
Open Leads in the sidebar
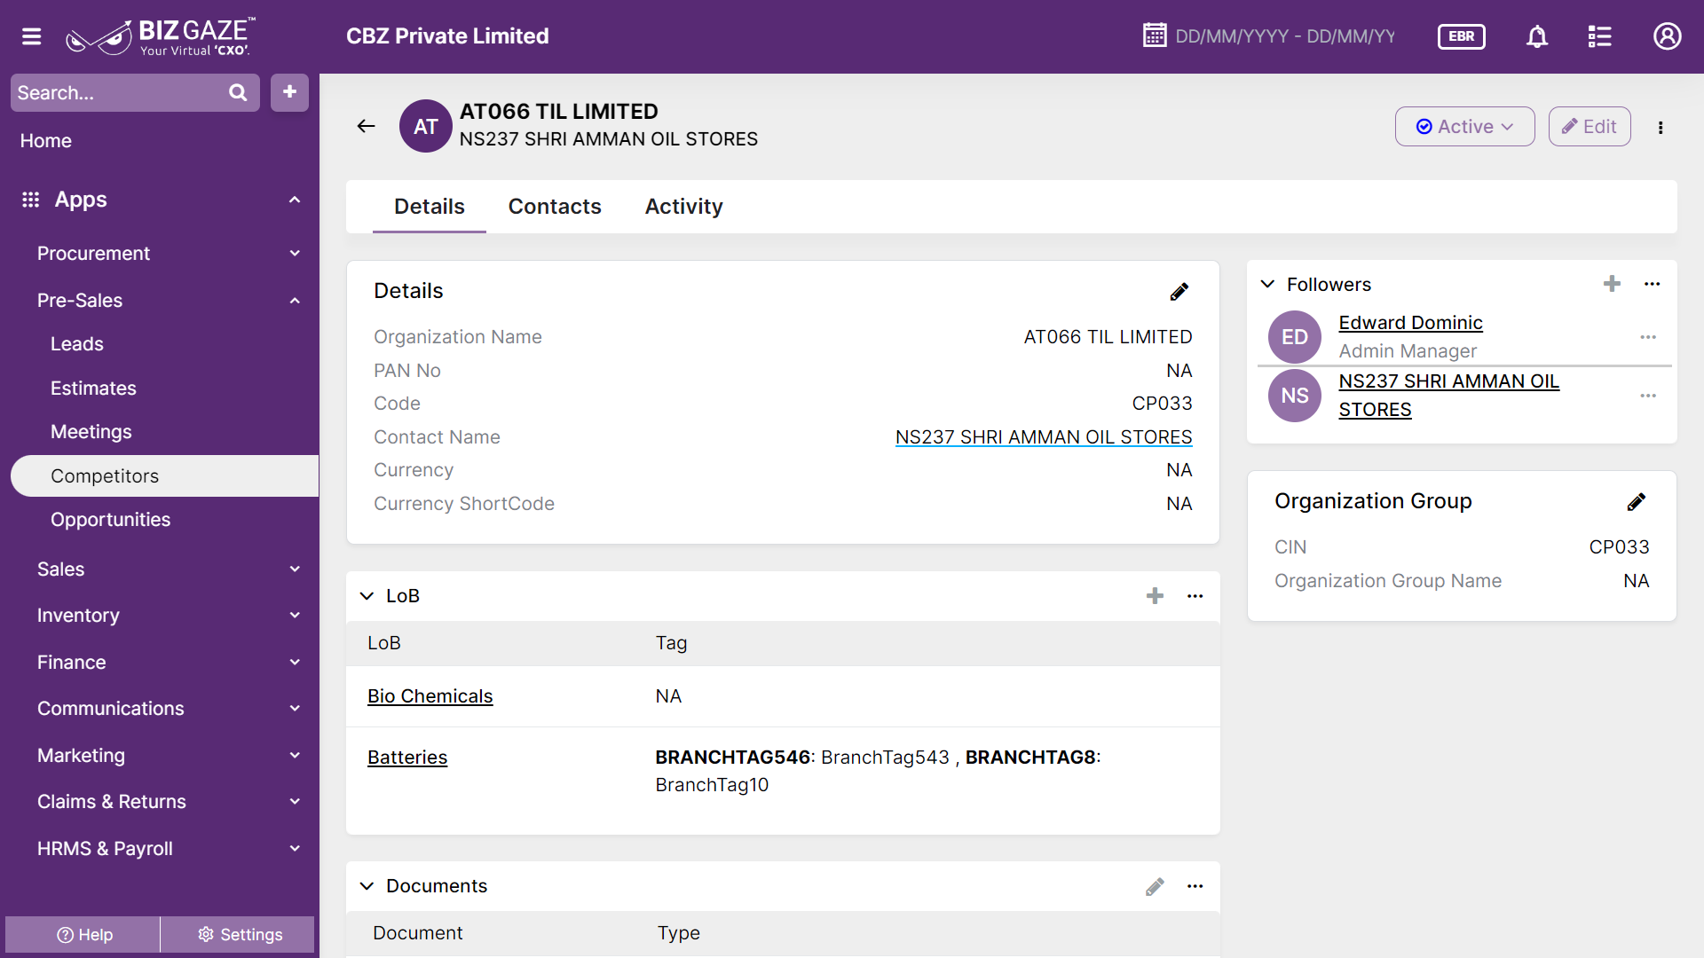[x=77, y=344]
